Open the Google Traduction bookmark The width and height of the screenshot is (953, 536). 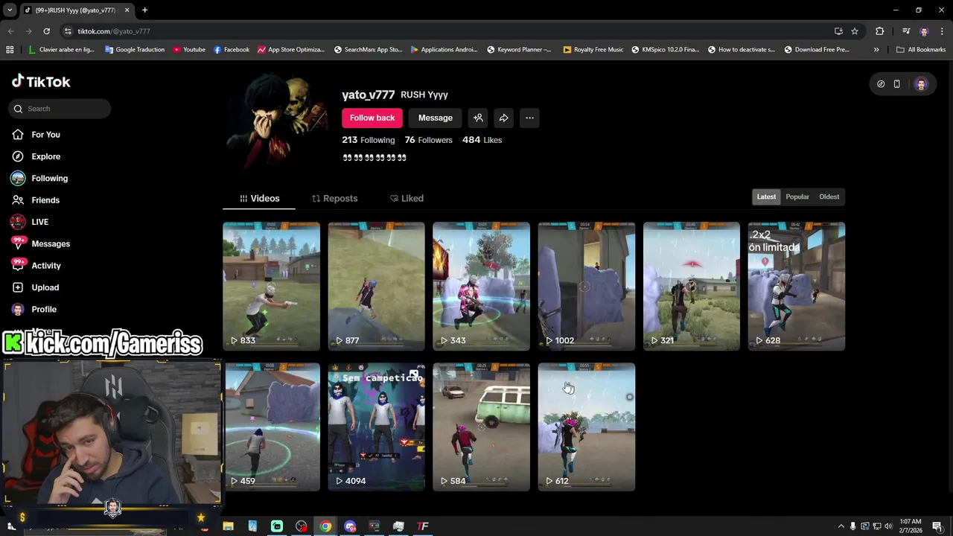tap(135, 50)
